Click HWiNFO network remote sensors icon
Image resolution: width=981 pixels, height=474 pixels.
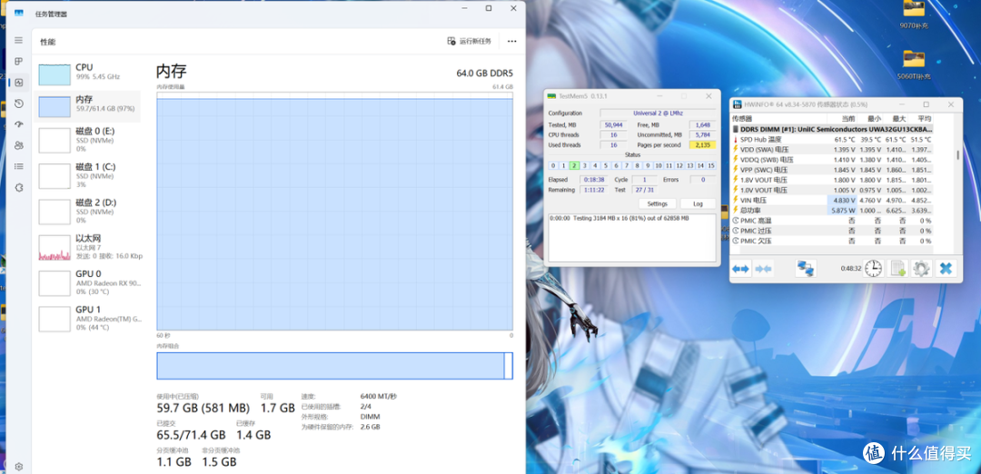(x=806, y=269)
